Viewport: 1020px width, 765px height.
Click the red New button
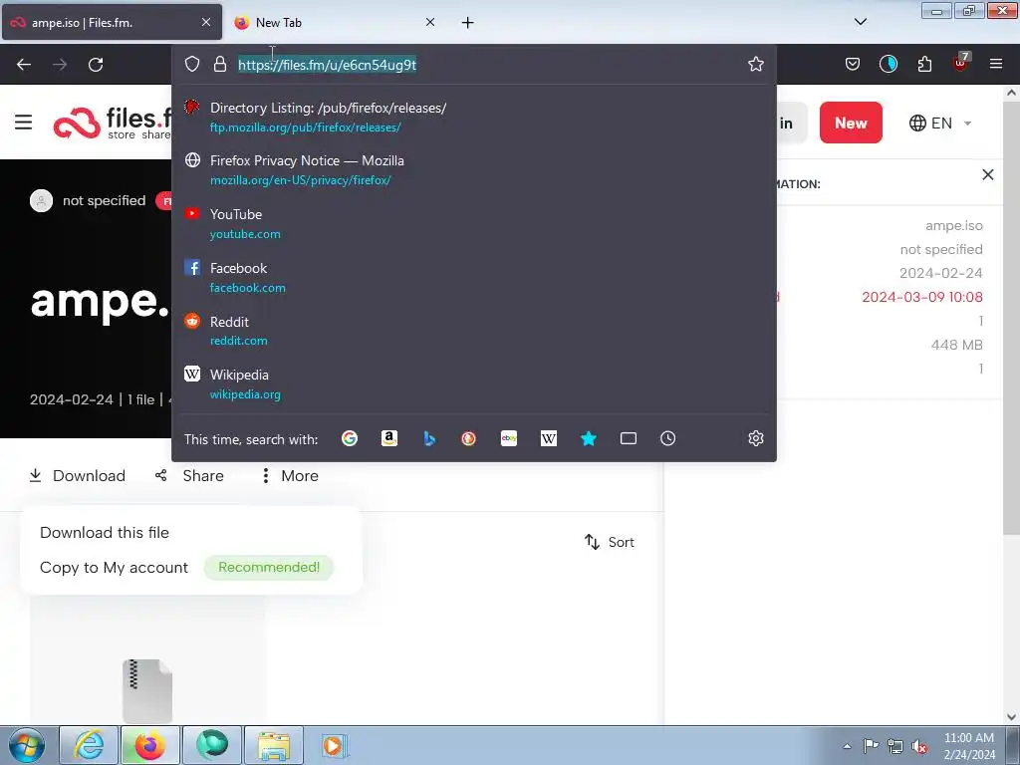click(x=851, y=123)
